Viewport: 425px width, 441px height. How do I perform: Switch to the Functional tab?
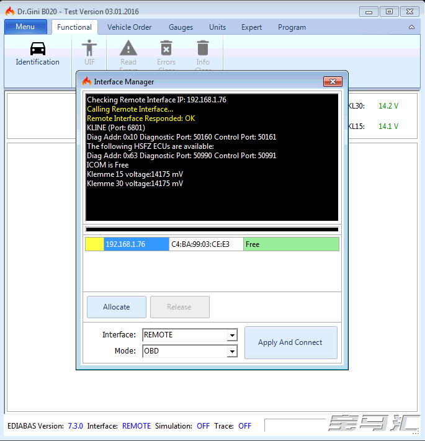coord(74,27)
